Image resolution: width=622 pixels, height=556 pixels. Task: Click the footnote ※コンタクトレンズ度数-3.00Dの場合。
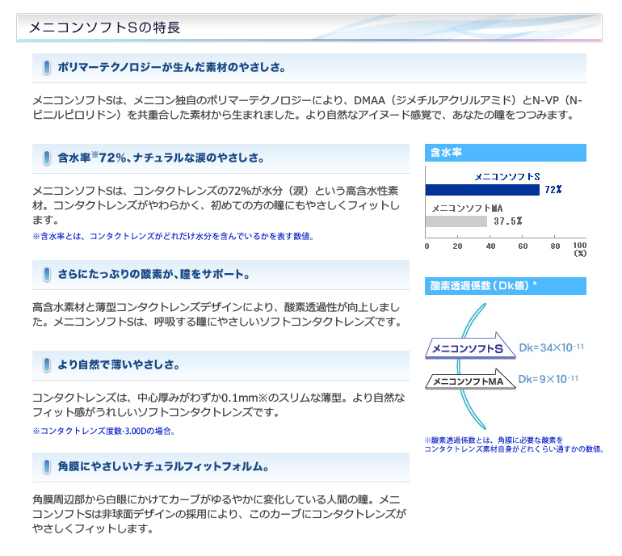pyautogui.click(x=104, y=431)
